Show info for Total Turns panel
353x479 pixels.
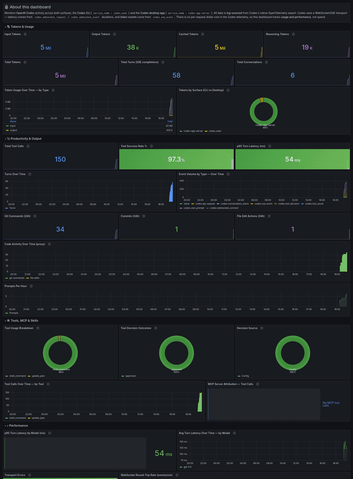pyautogui.click(x=163, y=62)
